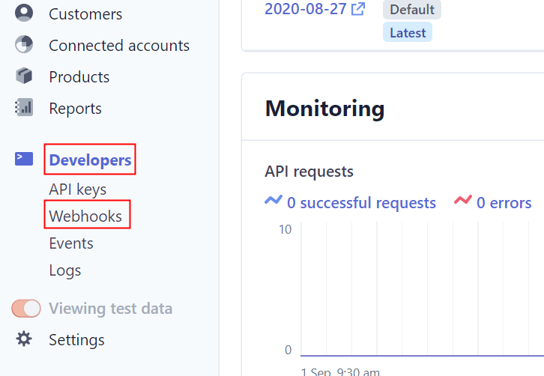The height and width of the screenshot is (376, 544).
Task: Click the 0 successful requests text
Action: (x=361, y=203)
